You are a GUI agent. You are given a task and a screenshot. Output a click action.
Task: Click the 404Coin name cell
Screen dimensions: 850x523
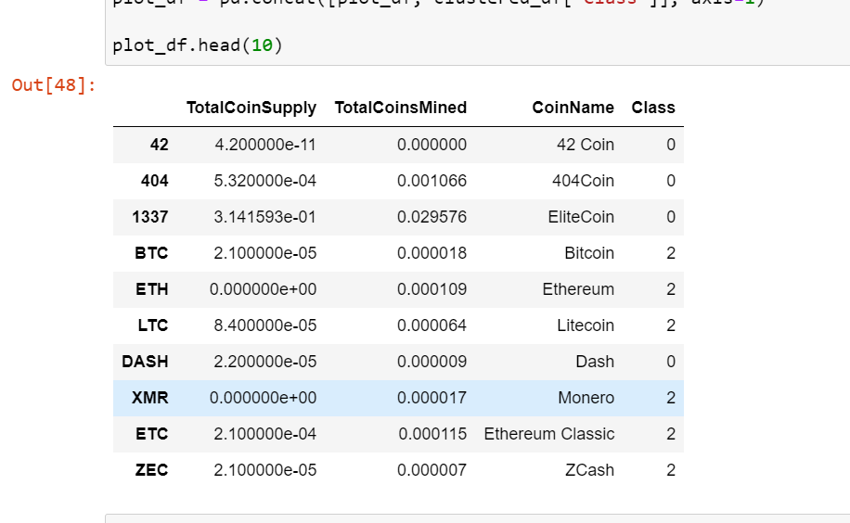pos(584,181)
